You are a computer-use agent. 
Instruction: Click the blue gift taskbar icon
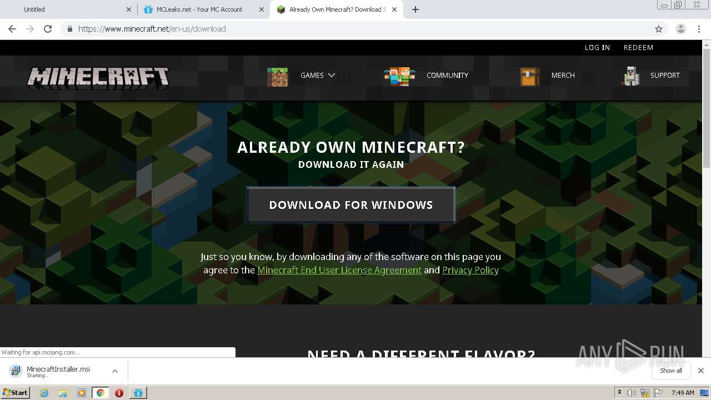[x=138, y=393]
